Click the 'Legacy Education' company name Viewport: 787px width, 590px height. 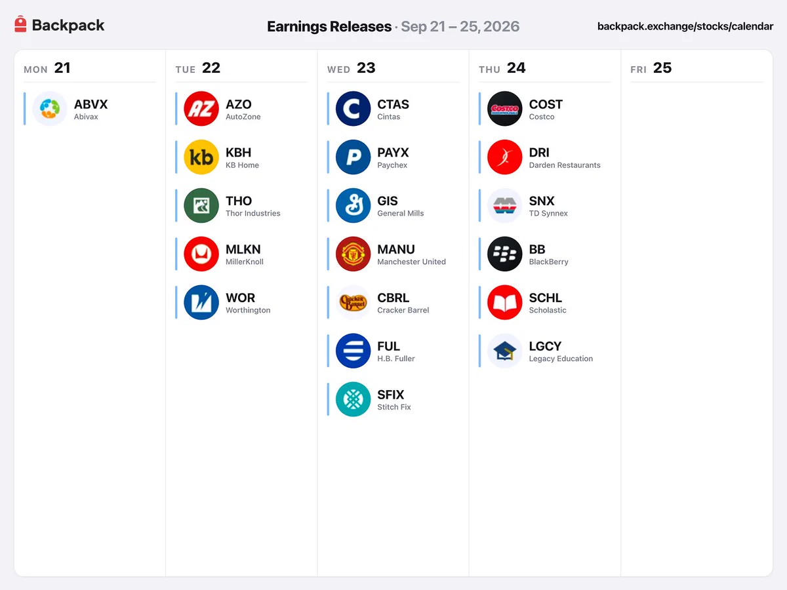pos(561,359)
